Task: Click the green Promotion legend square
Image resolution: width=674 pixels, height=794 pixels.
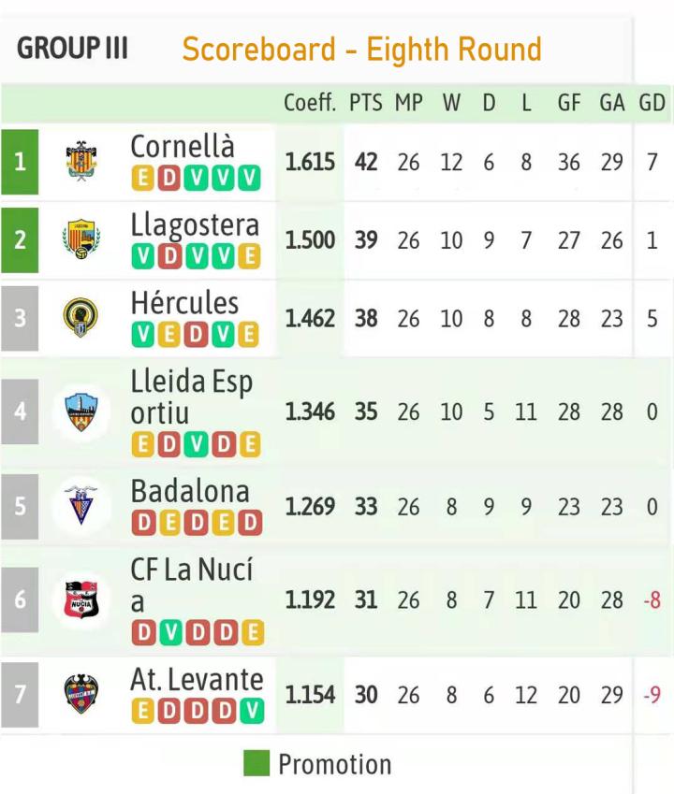Action: point(256,763)
